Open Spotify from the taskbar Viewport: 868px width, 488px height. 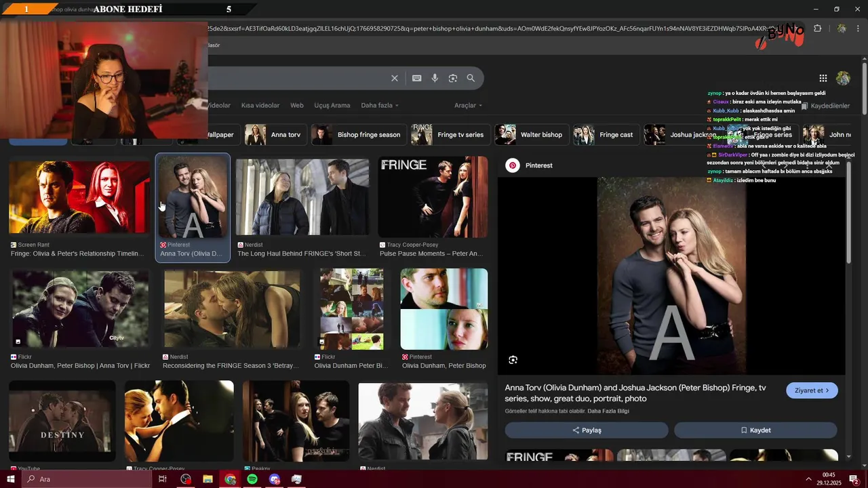tap(252, 479)
